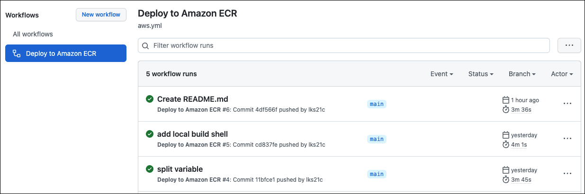Open the three-dot menu for add local build shell run
Viewport: 585px width, 194px height.
[567, 139]
